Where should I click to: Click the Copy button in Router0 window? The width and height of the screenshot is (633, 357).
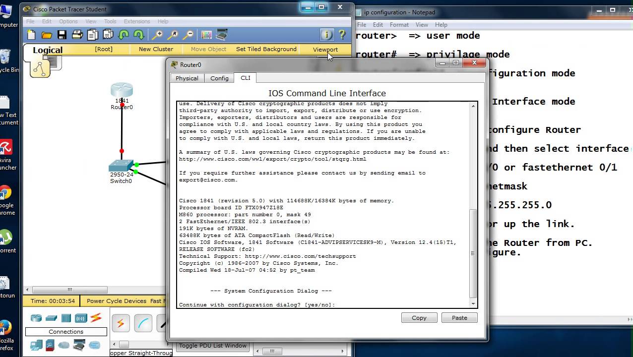tap(419, 318)
